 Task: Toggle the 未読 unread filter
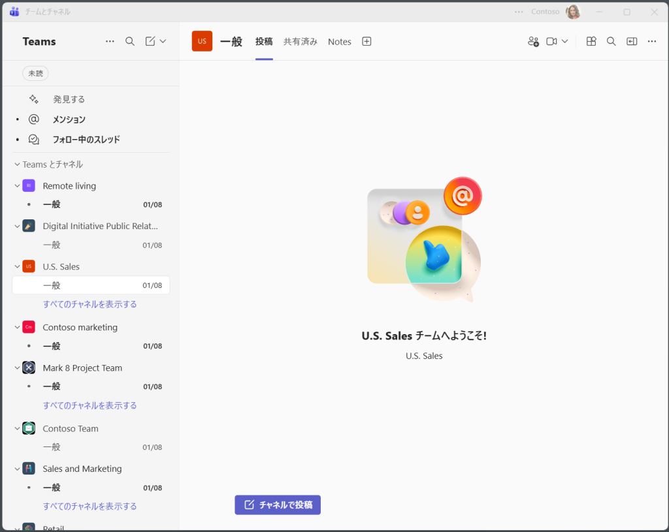(x=35, y=74)
